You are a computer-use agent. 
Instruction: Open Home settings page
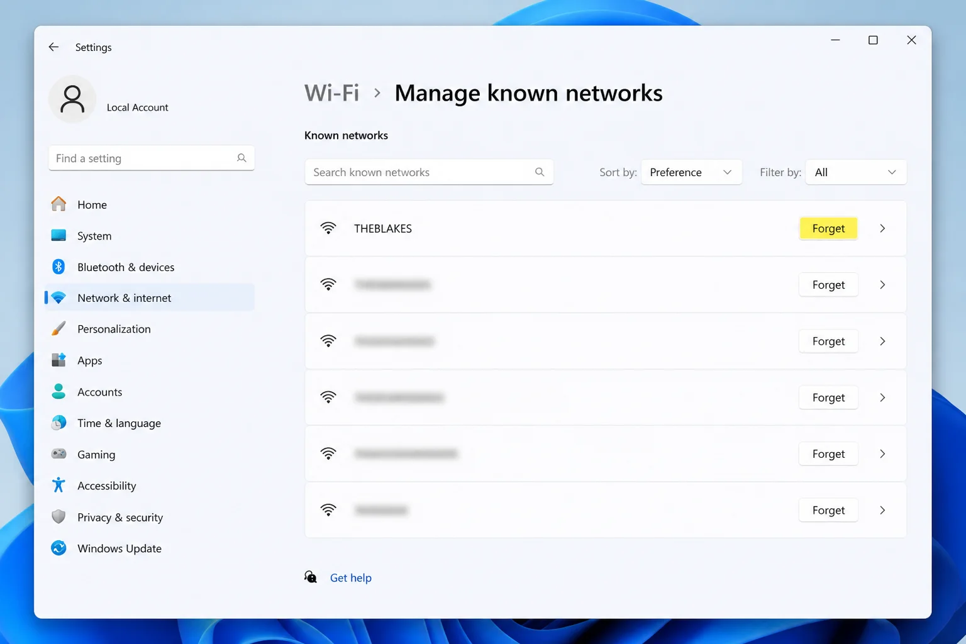(x=150, y=204)
